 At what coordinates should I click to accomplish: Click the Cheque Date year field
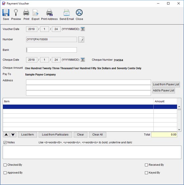tap(32, 60)
